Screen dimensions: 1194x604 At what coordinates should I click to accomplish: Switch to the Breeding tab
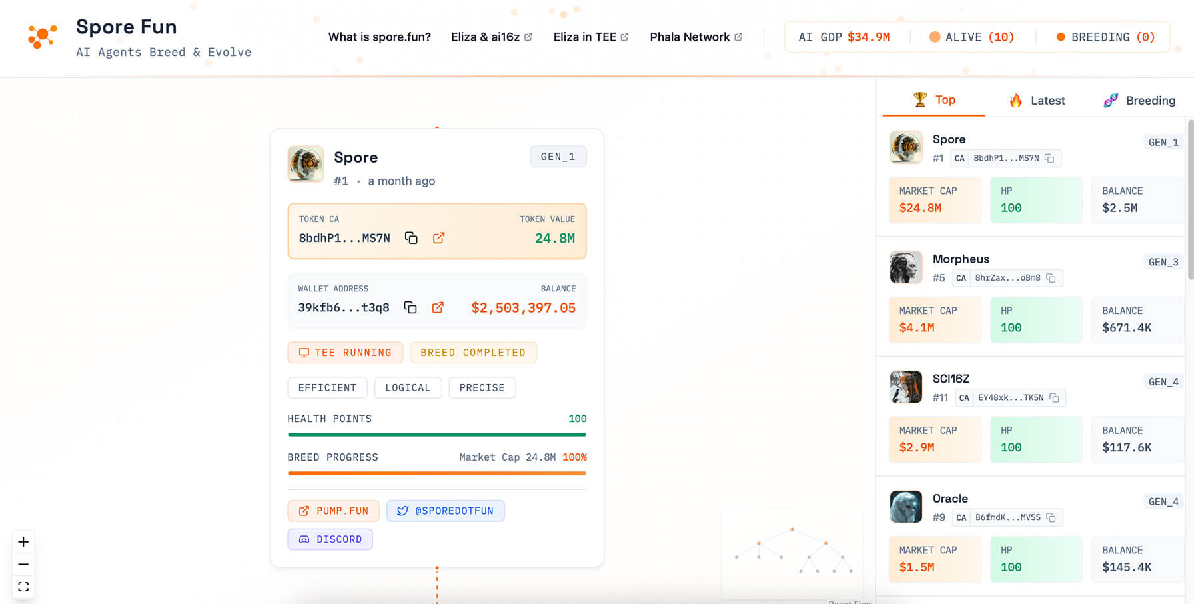tap(1140, 100)
